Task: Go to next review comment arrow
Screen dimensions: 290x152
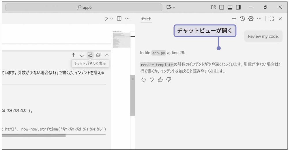Action: [x=82, y=55]
